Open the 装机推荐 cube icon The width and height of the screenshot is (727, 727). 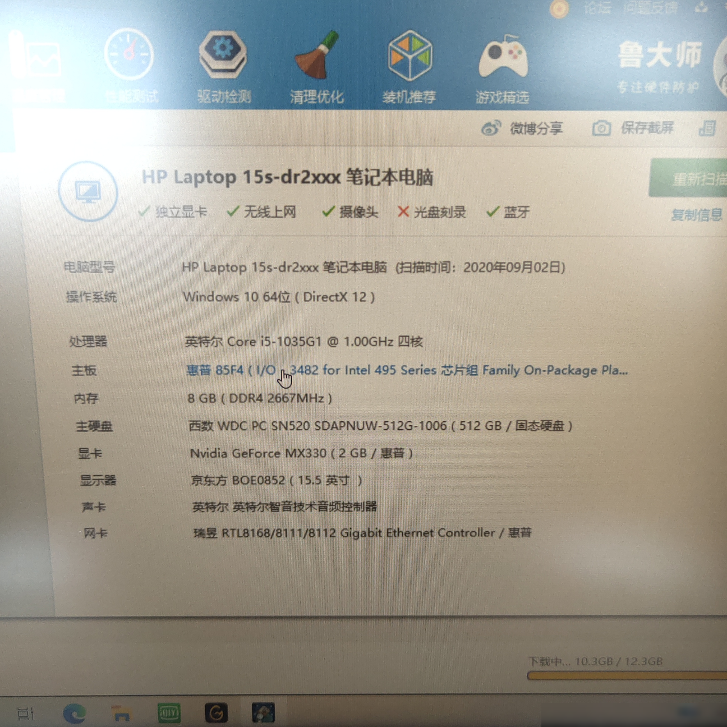[410, 55]
